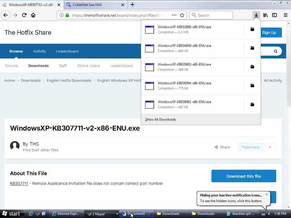
Task: Open All Activity link
Action: coord(273,80)
